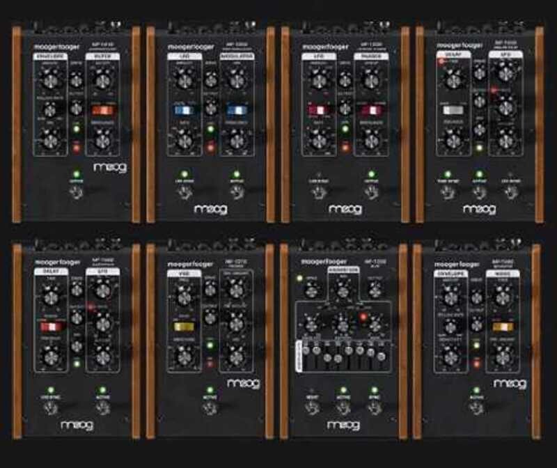Viewport: 557px width, 468px height.
Task: Toggle the blue rocker switch under the LFO section
Action: point(183,110)
